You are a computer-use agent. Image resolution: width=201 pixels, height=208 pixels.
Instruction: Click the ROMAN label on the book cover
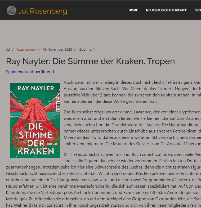coord(52,144)
